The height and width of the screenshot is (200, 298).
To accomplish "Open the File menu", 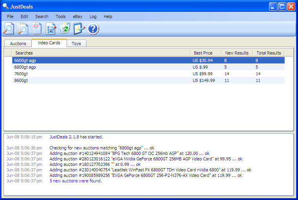I will (10, 16).
